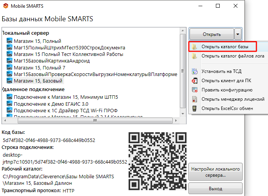Screen dimensions: 268x196
Task: Select Подключение к Магазин 15, Минимум ШТП5
Action: tap(66, 97)
